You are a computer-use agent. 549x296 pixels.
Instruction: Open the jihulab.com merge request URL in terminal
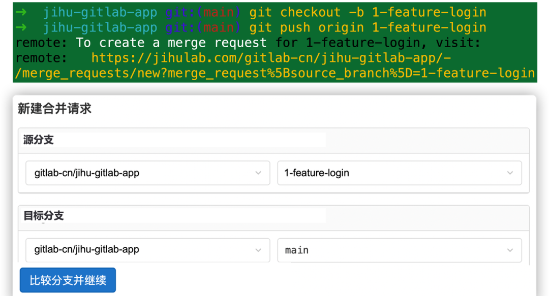(275, 65)
